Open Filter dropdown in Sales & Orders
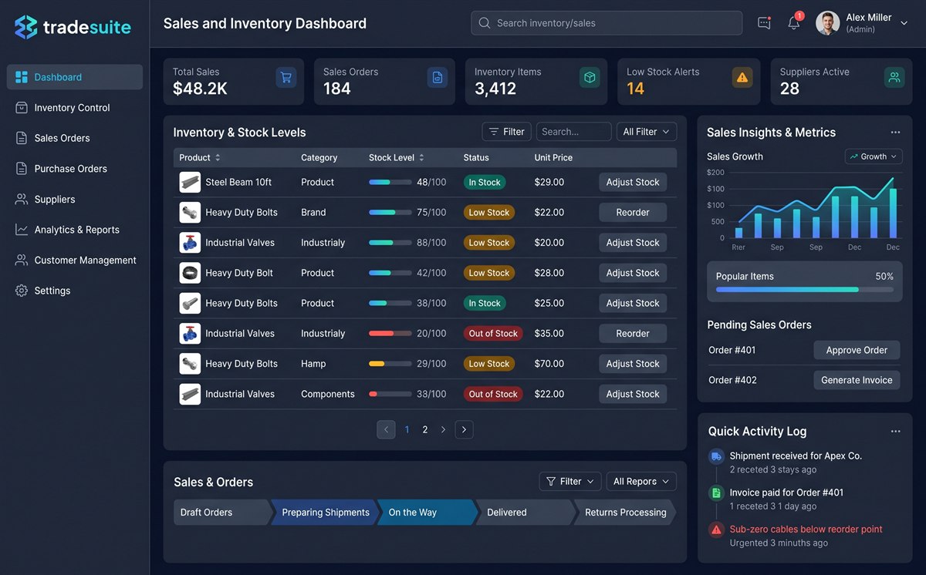Image resolution: width=926 pixels, height=575 pixels. click(570, 482)
